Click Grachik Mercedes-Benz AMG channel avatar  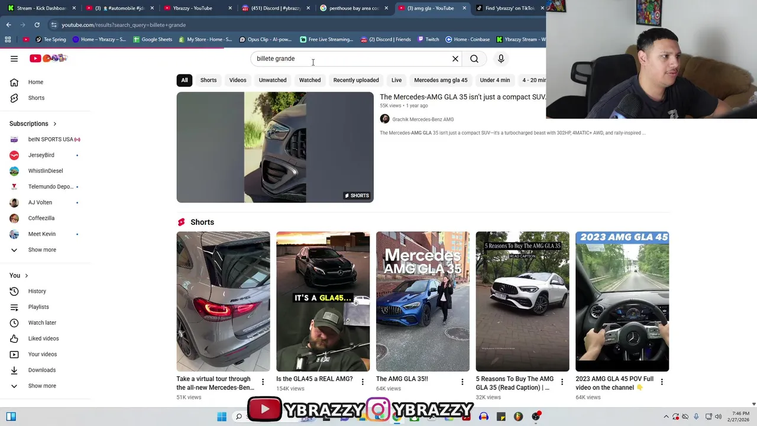384,119
